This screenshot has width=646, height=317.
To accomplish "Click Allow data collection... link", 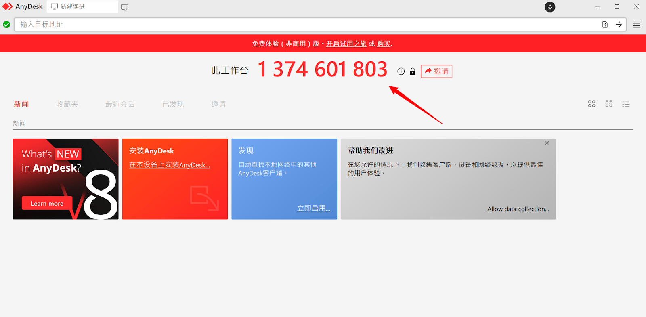I will (518, 209).
